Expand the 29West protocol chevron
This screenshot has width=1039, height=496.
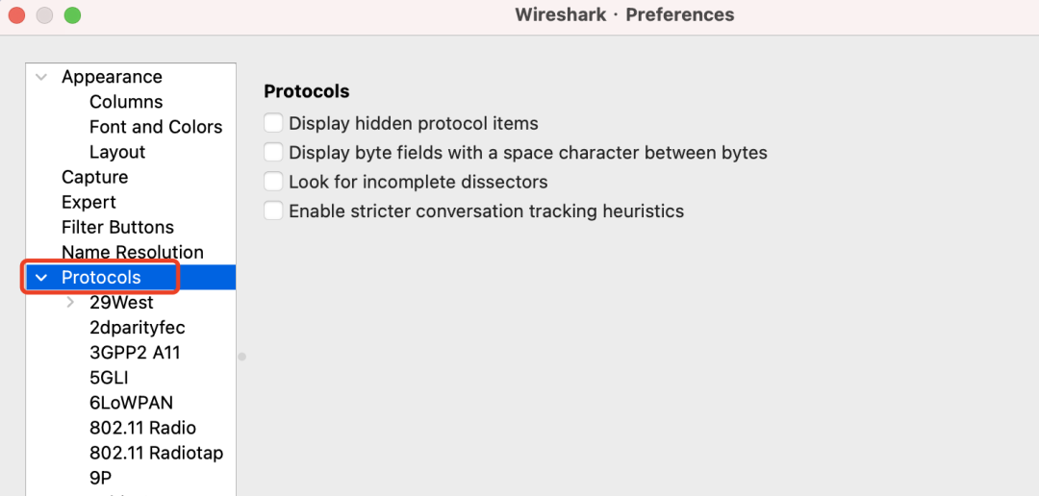(70, 303)
